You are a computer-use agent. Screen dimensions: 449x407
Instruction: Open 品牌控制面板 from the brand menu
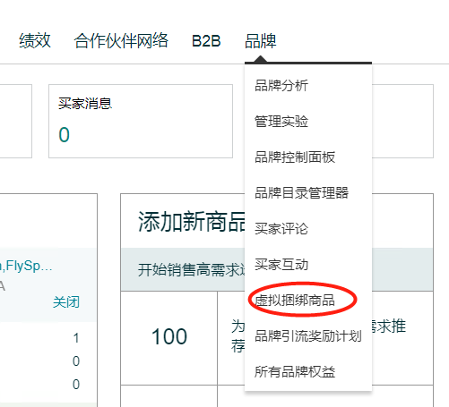click(x=295, y=157)
